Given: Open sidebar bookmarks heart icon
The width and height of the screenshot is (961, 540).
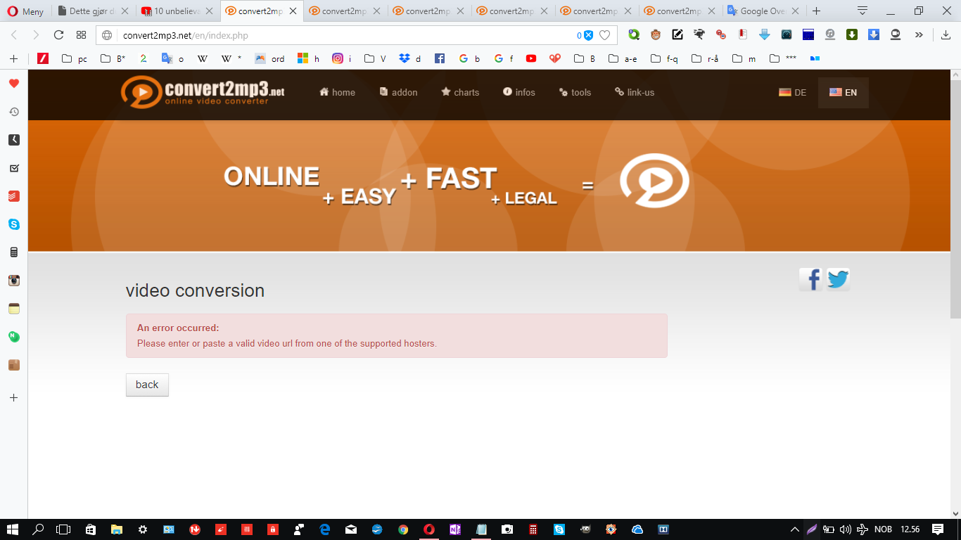Looking at the screenshot, I should click(x=14, y=84).
